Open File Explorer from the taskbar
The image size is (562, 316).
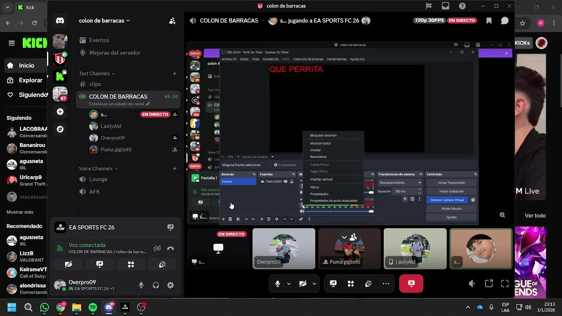[x=77, y=307]
